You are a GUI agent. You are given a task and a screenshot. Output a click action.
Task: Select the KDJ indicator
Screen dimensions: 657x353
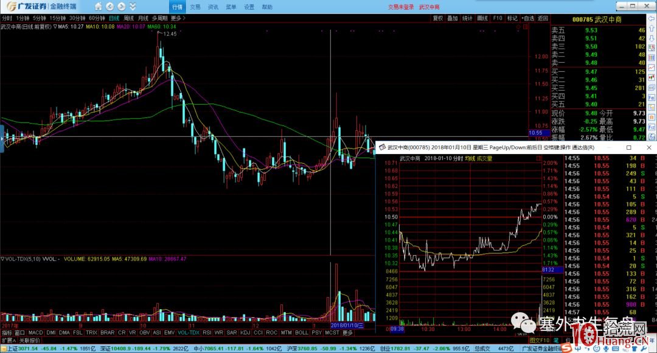245,332
